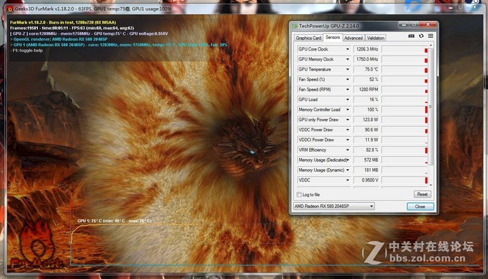This screenshot has height=279, width=488.
Task: Click the sensor list scroll down arrow
Action: [x=431, y=185]
